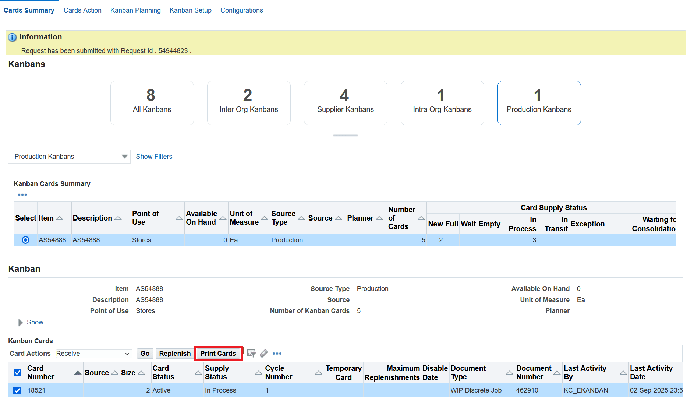This screenshot has height=397, width=687.
Task: Open the export table icon beside Print Cards
Action: pyautogui.click(x=251, y=354)
